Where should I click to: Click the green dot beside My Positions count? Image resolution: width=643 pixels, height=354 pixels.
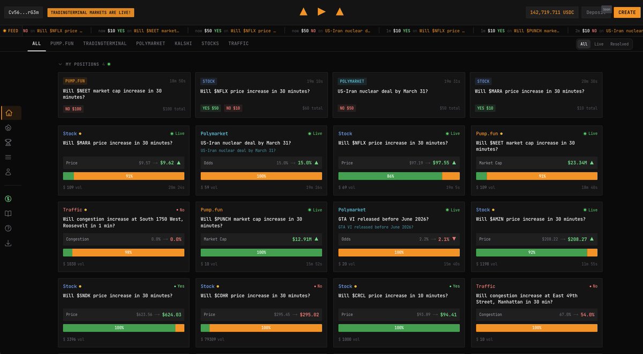click(x=109, y=64)
